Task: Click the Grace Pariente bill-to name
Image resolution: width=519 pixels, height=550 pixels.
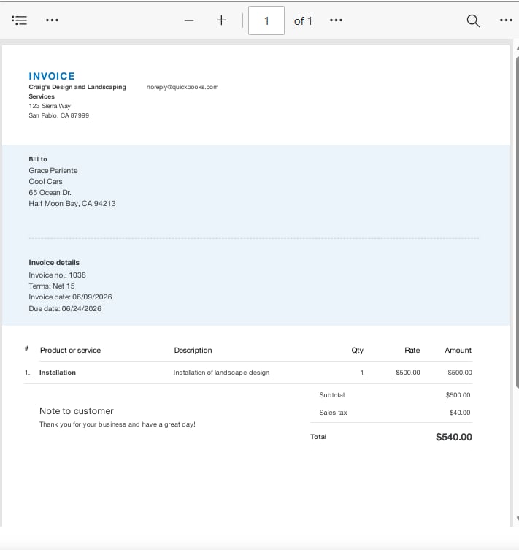Action: 53,170
